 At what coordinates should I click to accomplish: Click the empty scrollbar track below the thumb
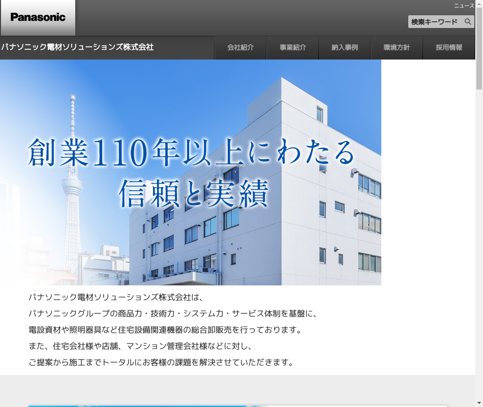pyautogui.click(x=479, y=254)
